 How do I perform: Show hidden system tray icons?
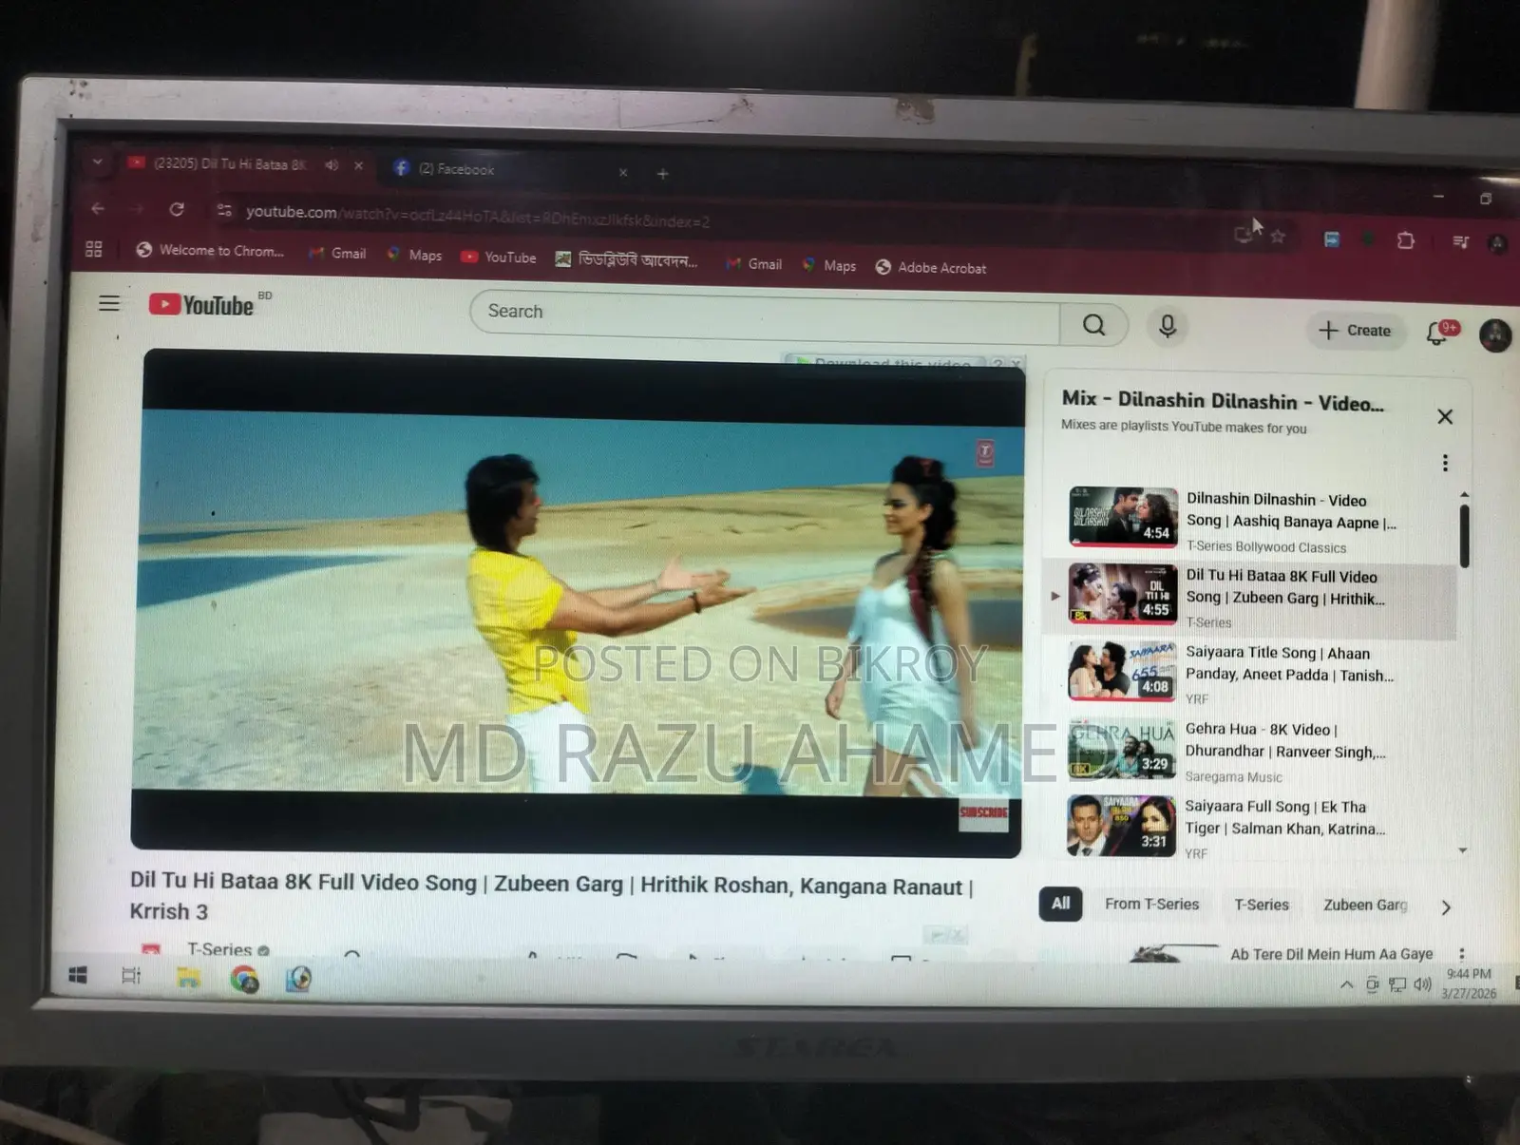click(1346, 985)
